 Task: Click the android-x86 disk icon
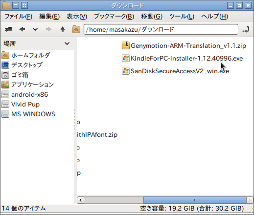[5, 94]
